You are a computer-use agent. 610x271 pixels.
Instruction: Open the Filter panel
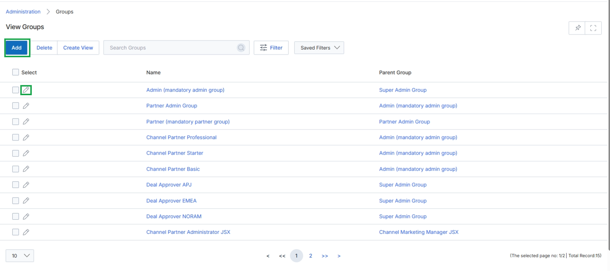pyautogui.click(x=271, y=48)
